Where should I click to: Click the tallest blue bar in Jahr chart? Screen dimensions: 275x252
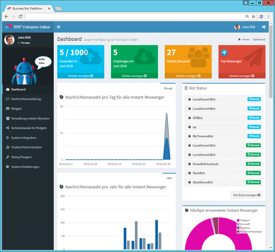157,234
